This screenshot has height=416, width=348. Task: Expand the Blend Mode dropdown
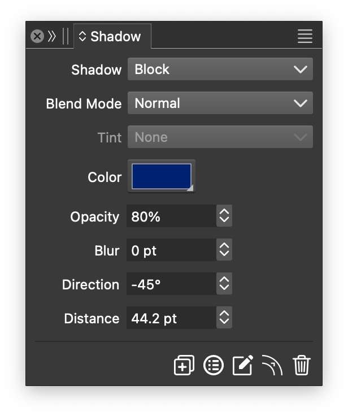(x=220, y=103)
